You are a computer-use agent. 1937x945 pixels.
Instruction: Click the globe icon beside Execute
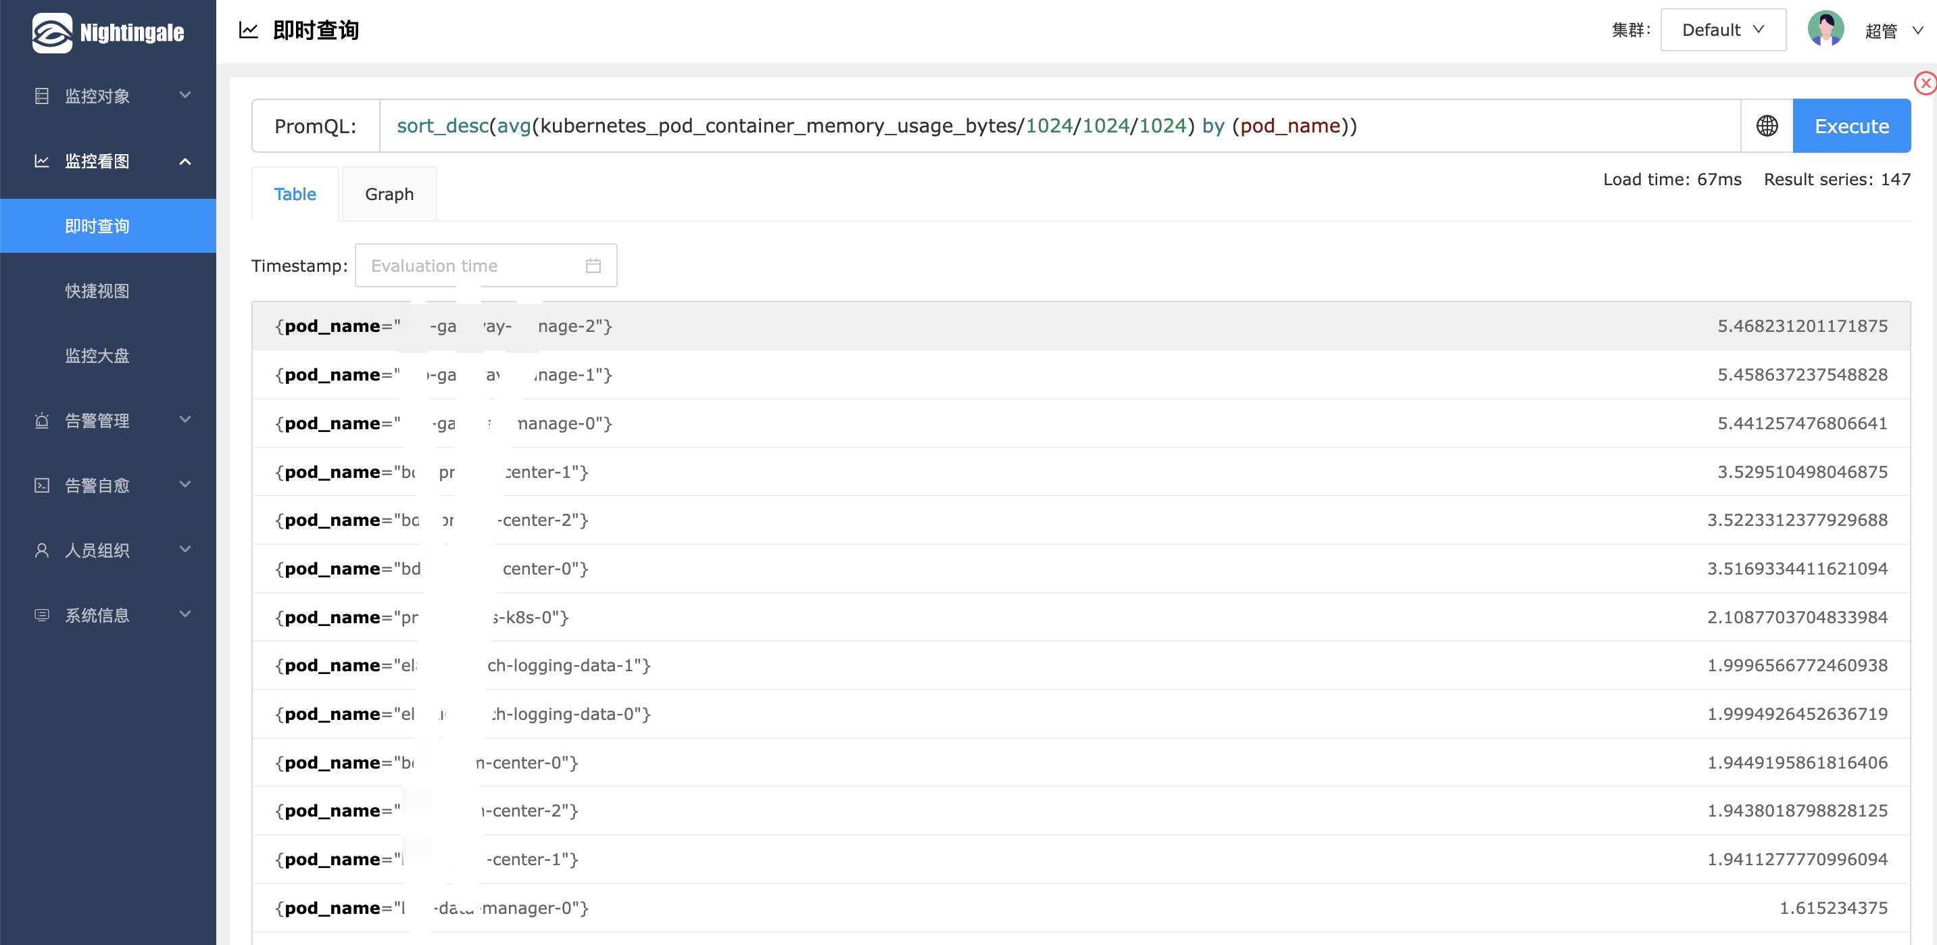(1766, 126)
